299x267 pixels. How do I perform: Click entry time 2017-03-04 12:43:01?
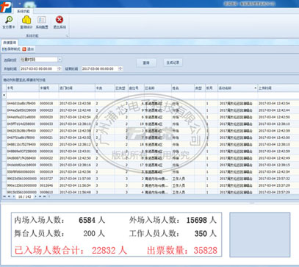click(75, 152)
